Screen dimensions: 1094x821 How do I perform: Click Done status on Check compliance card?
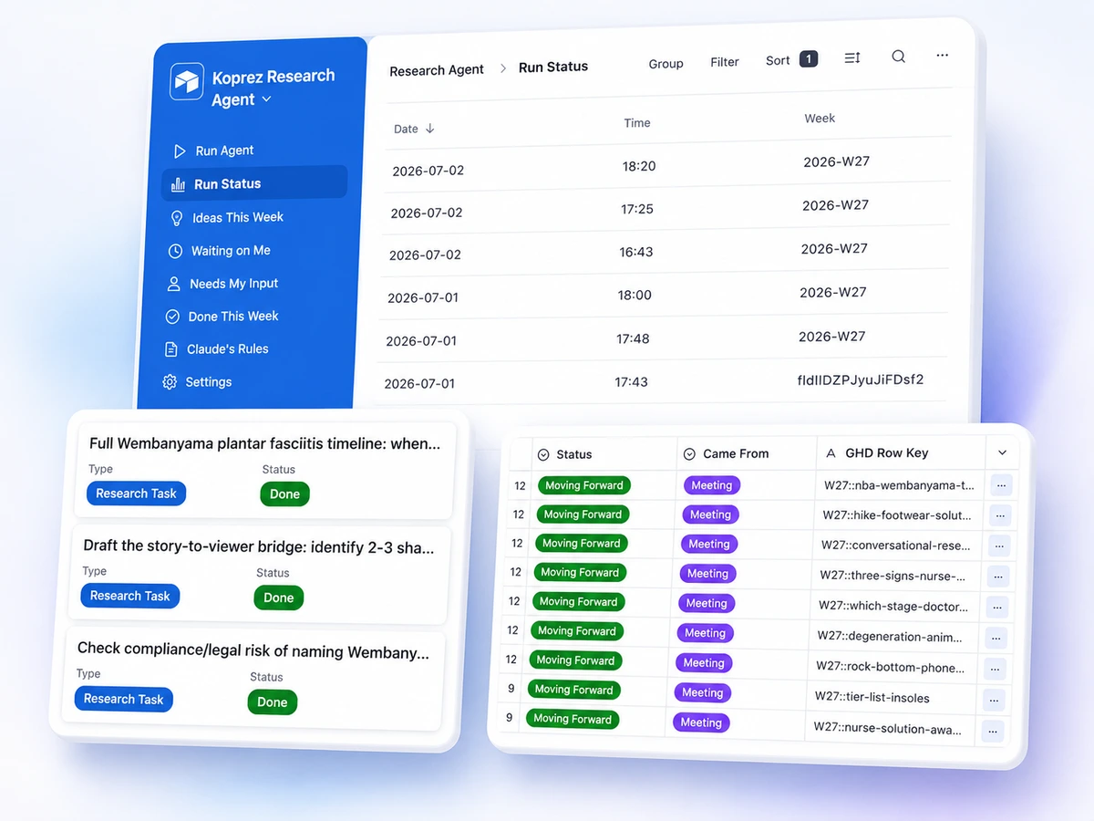coord(272,701)
